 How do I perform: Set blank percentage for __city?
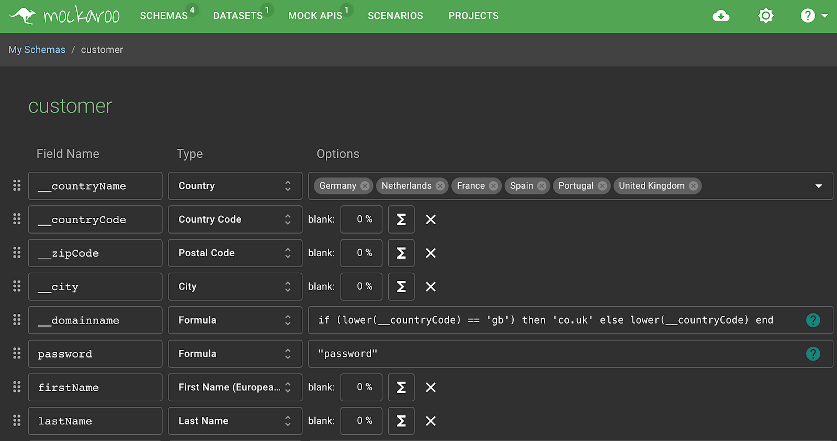[x=361, y=286]
